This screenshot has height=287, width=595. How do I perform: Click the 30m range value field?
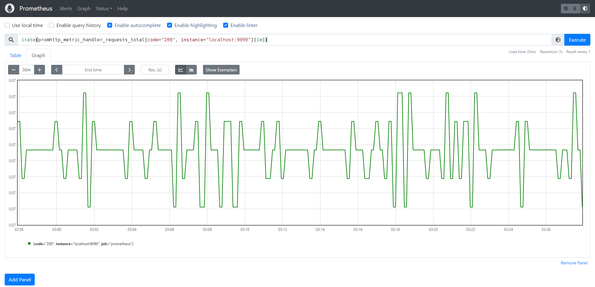[27, 70]
